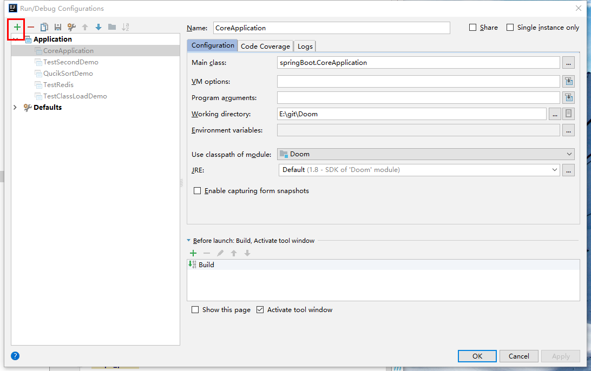Click in the Working directory field
This screenshot has height=371, width=591.
[x=411, y=114]
